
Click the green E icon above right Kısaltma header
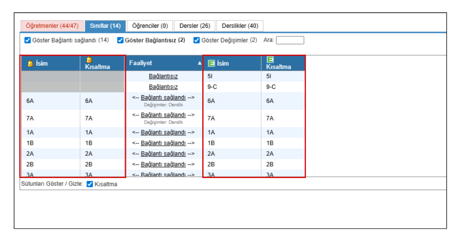tap(270, 59)
